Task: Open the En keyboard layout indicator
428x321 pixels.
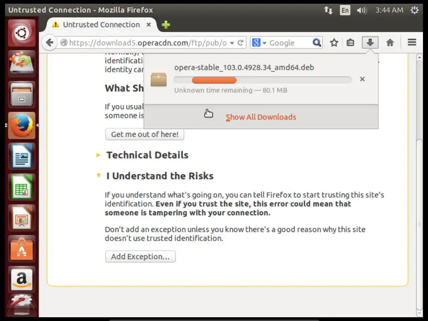Action: pos(345,10)
